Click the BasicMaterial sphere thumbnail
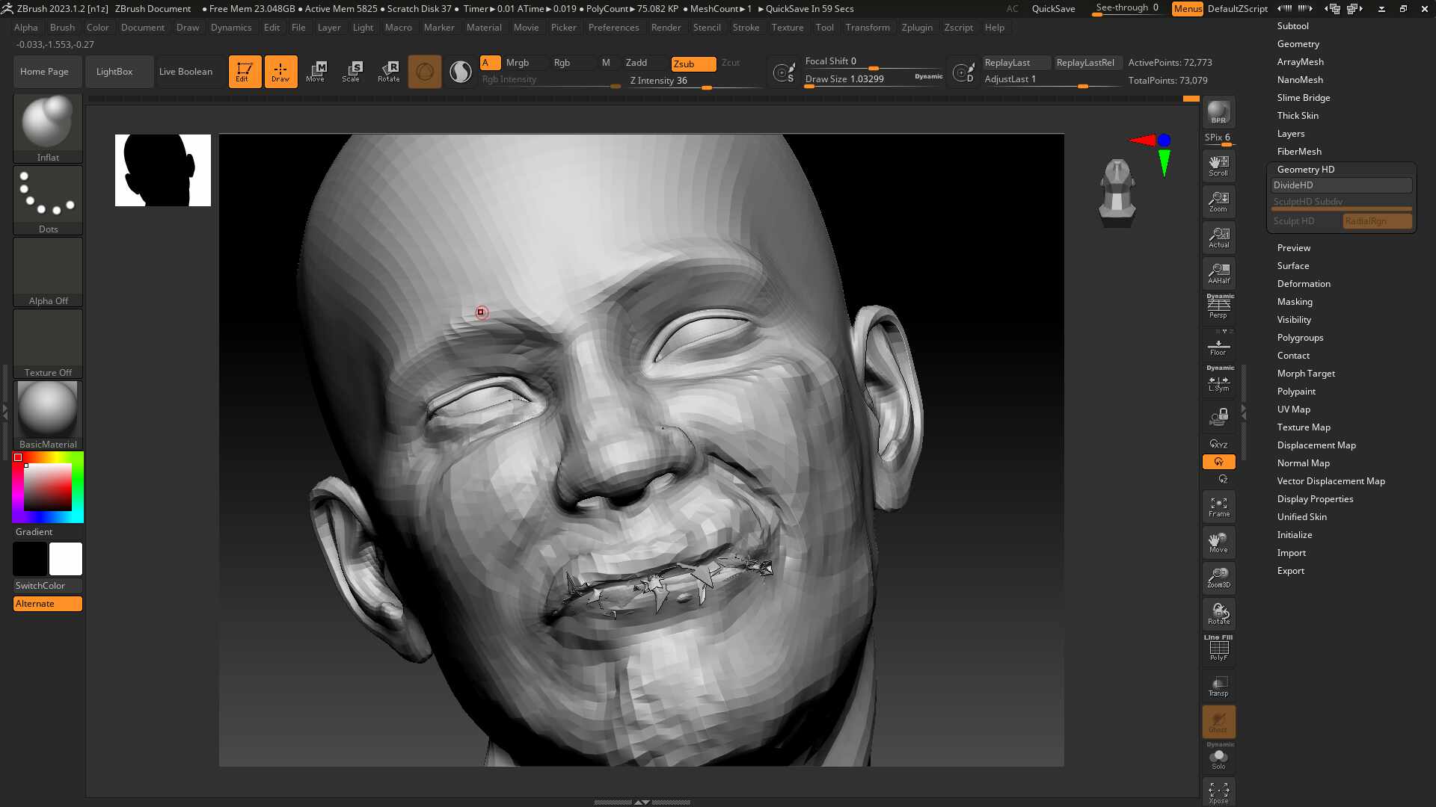This screenshot has height=807, width=1436. (x=48, y=415)
